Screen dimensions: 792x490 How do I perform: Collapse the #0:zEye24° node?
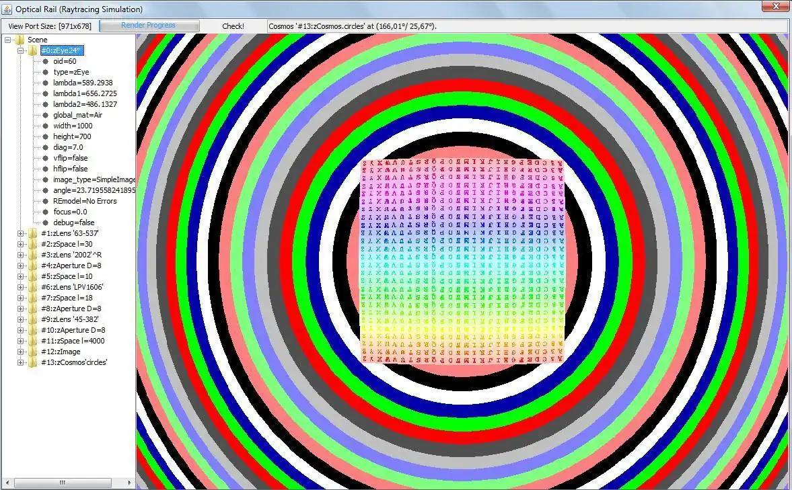[x=21, y=50]
